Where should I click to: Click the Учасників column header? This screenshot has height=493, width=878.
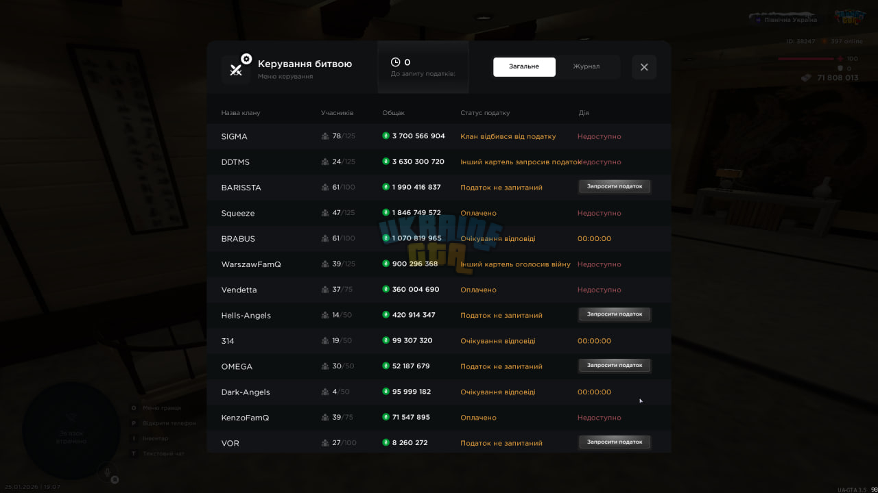[x=337, y=113]
